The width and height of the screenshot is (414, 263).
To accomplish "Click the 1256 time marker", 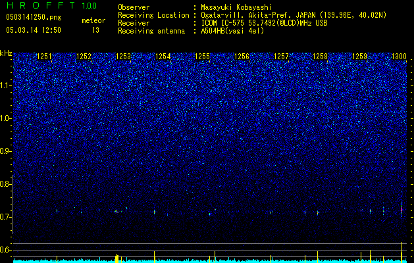I will click(x=242, y=57).
